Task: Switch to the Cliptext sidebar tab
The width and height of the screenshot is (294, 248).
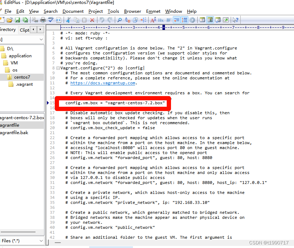Action: coord(25,30)
